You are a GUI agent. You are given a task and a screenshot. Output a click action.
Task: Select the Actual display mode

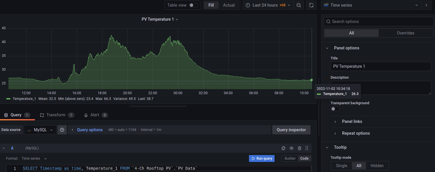tap(229, 5)
